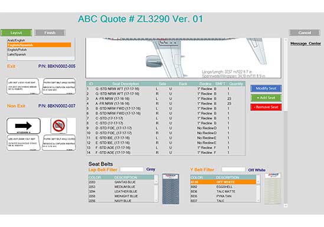This screenshot has height=227, width=324.
Task: Select seat row 10 D-STD FOE
Action: point(165,133)
